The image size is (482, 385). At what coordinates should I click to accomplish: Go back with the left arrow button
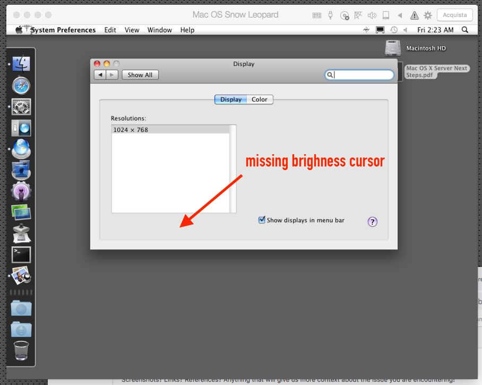tap(100, 75)
